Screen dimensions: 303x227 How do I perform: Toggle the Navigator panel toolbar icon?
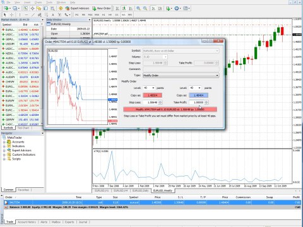39,8
